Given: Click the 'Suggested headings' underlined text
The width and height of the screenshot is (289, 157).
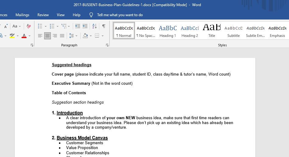Looking at the screenshot, I should point(72,65).
